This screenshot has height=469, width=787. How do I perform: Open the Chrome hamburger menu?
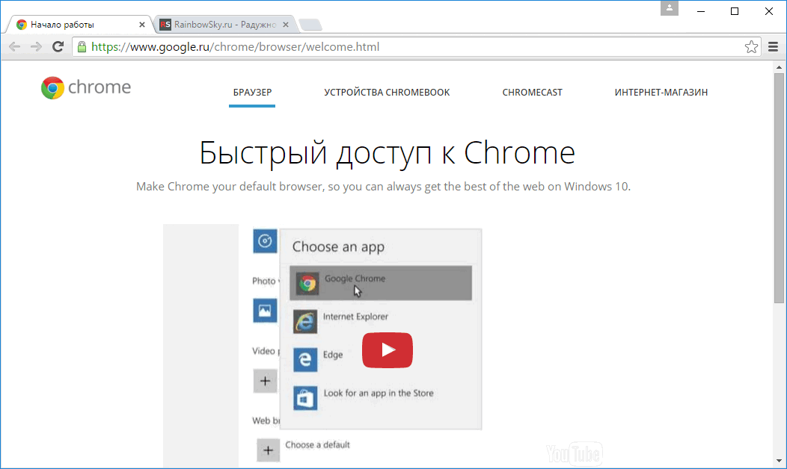(x=773, y=46)
